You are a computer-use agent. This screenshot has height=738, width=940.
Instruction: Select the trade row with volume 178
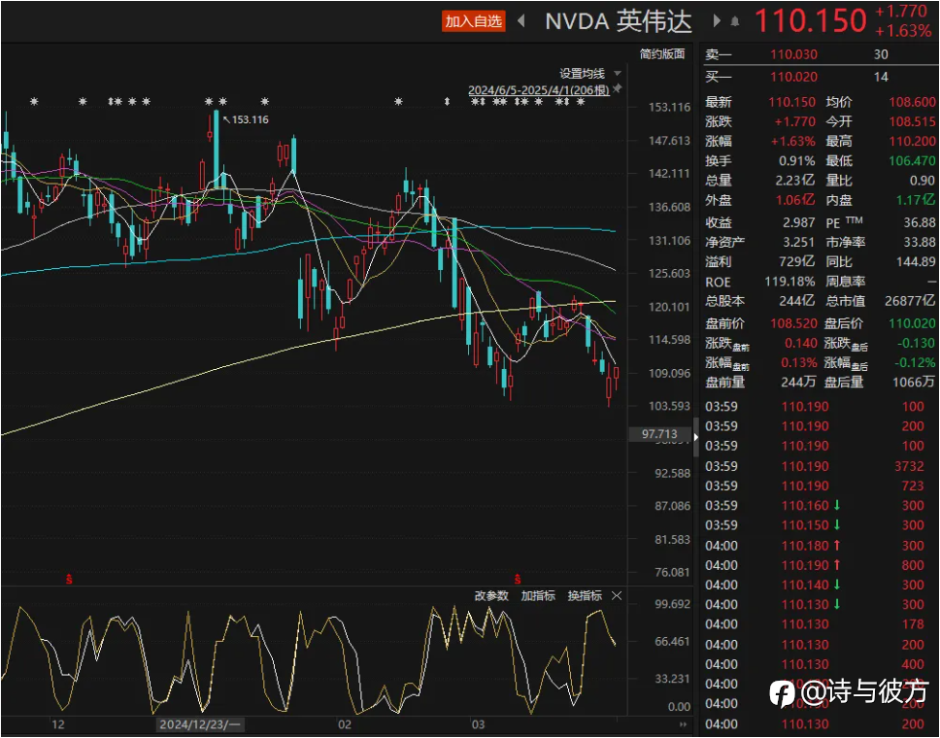(x=815, y=624)
